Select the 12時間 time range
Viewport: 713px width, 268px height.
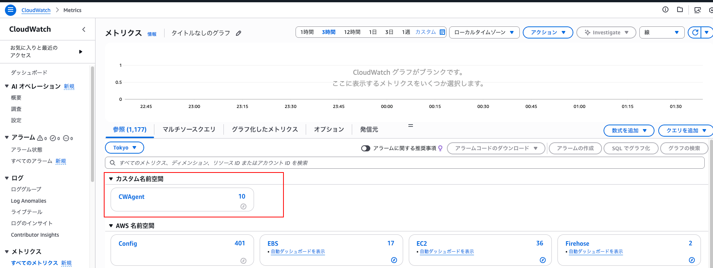352,32
